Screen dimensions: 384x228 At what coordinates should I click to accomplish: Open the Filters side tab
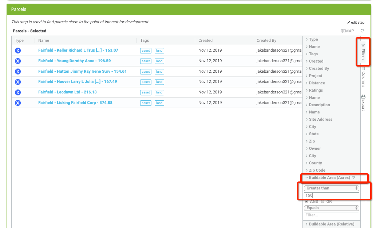[363, 52]
